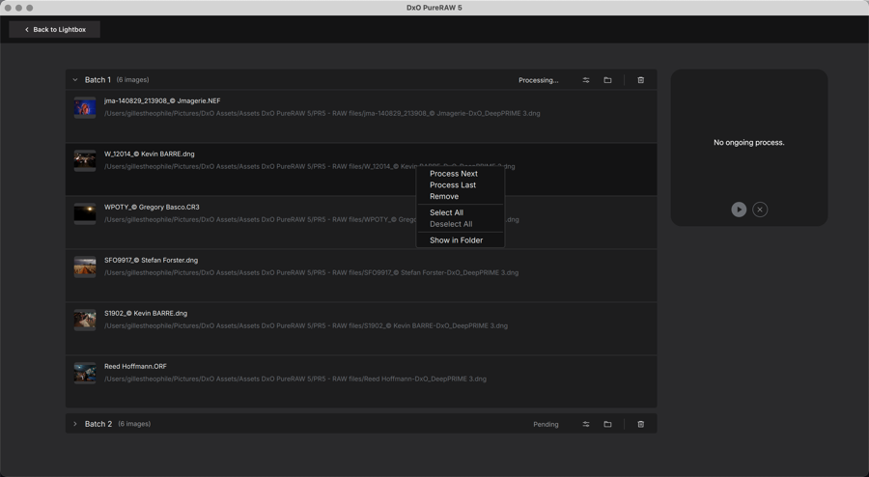Click the DxO PureRAW 5 window title
This screenshot has width=869, height=477.
[x=434, y=8]
